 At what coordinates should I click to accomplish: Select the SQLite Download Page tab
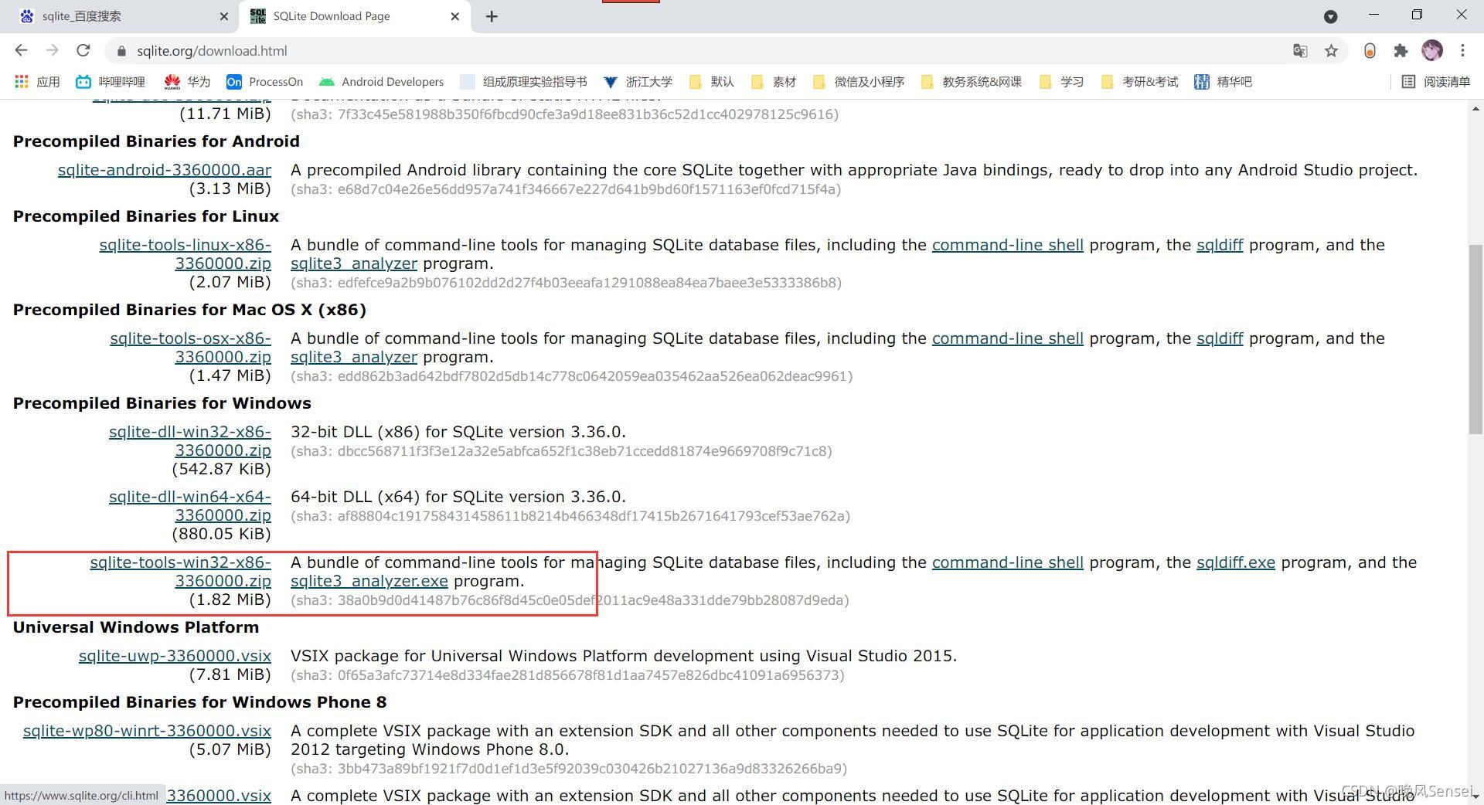(356, 16)
